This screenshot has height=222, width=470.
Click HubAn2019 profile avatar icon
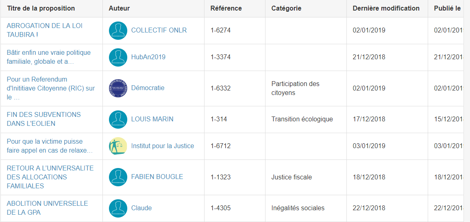click(118, 57)
